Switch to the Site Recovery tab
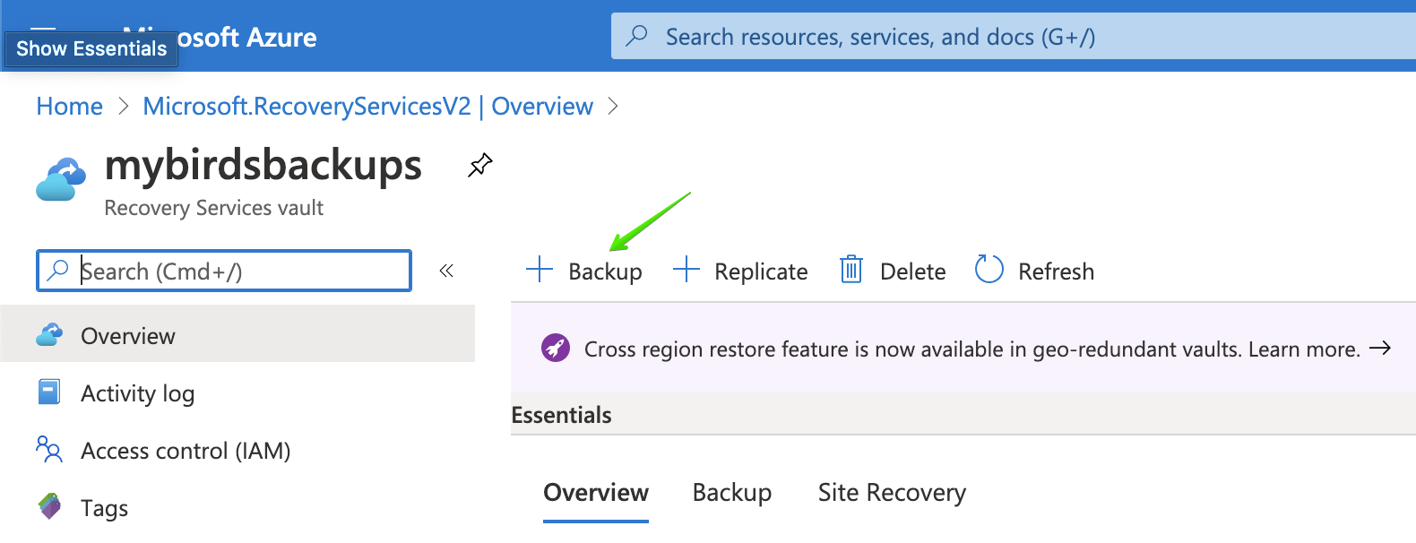 tap(892, 493)
